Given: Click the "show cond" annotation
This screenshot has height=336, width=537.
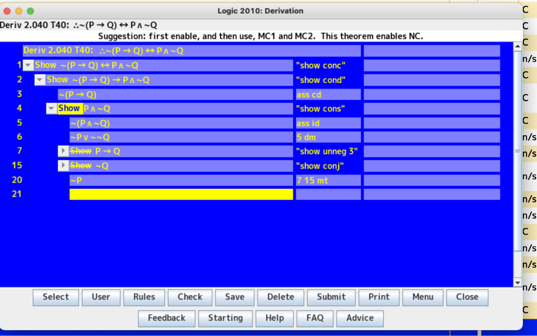Looking at the screenshot, I should (321, 80).
